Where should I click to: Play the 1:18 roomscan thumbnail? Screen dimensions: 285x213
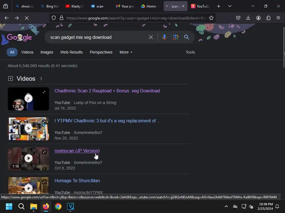(x=28, y=158)
